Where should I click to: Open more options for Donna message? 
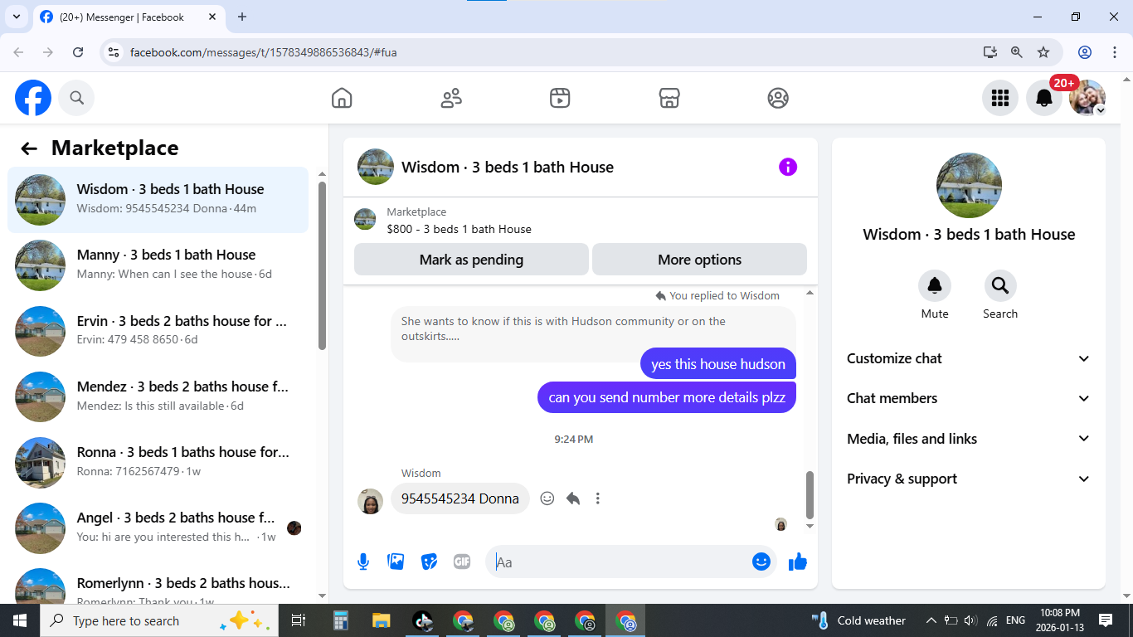coord(598,498)
